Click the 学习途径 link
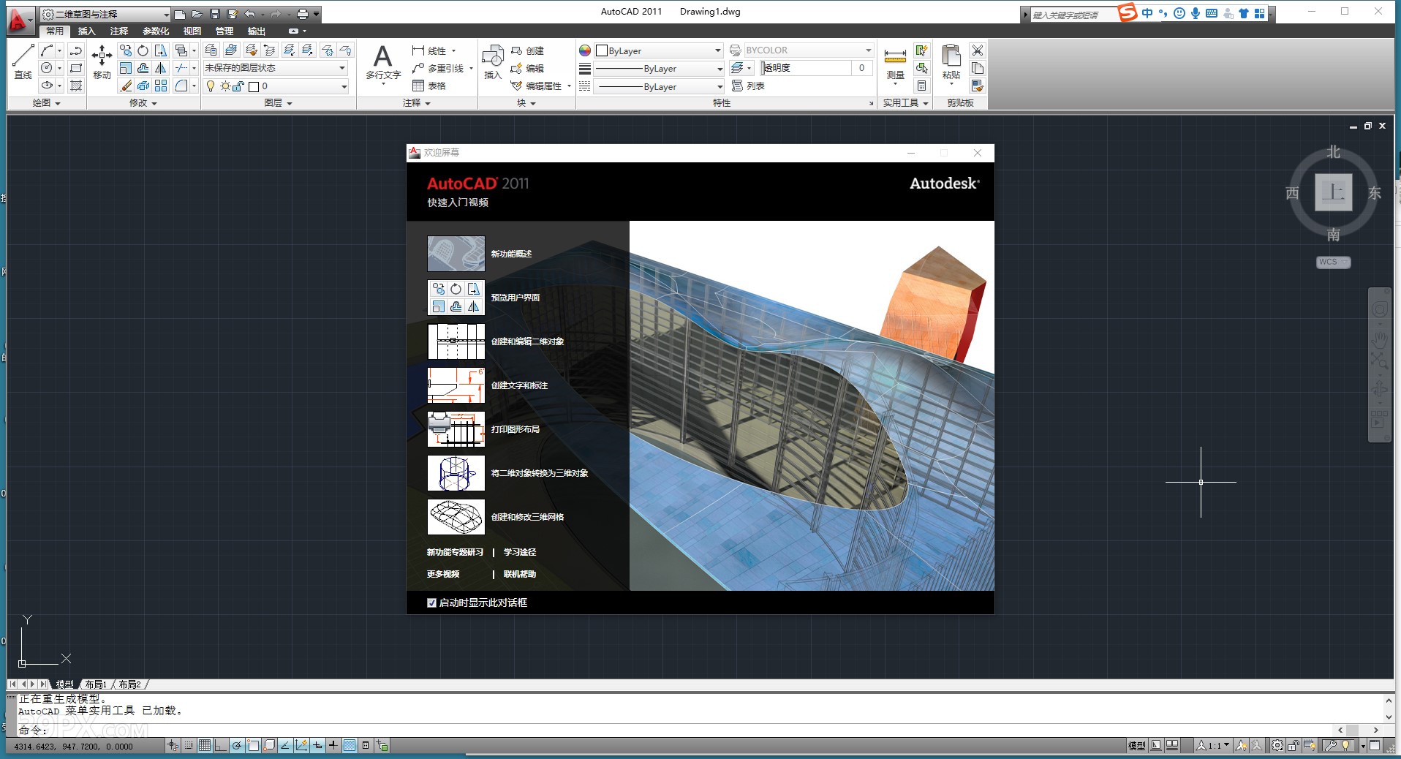 click(x=518, y=552)
